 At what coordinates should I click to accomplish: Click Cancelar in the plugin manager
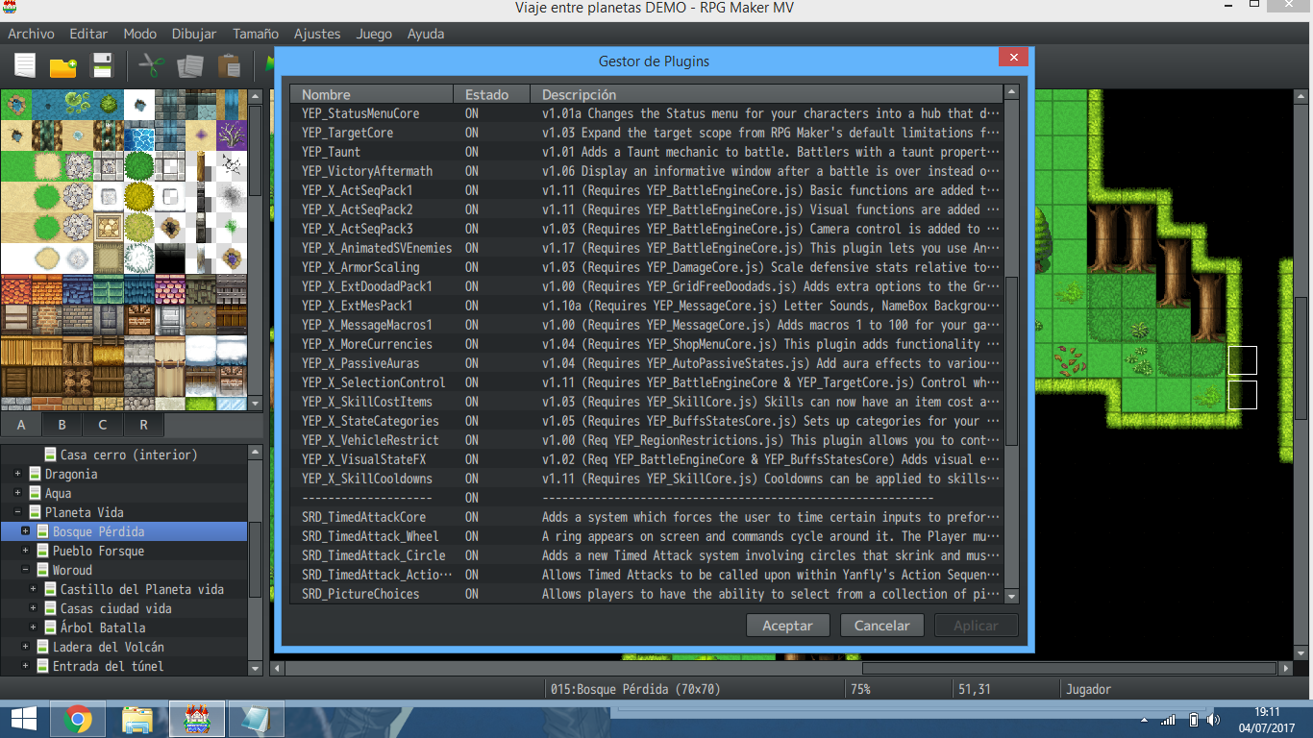(x=881, y=626)
